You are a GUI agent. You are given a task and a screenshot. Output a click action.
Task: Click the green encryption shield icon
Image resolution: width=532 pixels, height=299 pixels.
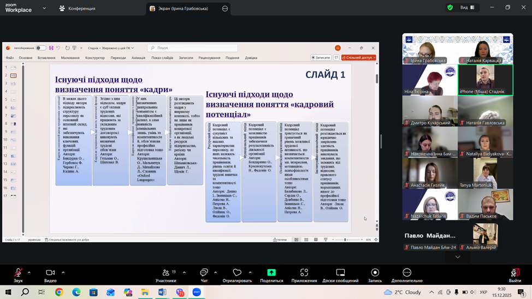[450, 8]
